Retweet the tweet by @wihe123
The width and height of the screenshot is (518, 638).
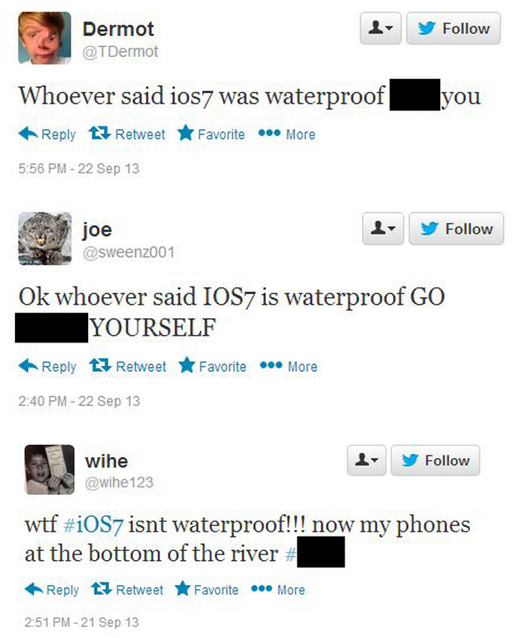(x=127, y=589)
